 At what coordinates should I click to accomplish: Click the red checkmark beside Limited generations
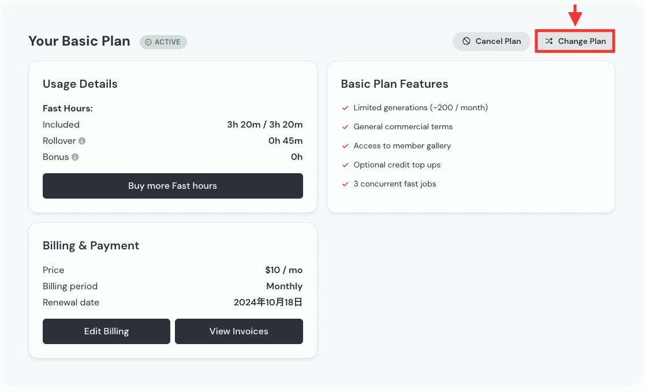[345, 108]
